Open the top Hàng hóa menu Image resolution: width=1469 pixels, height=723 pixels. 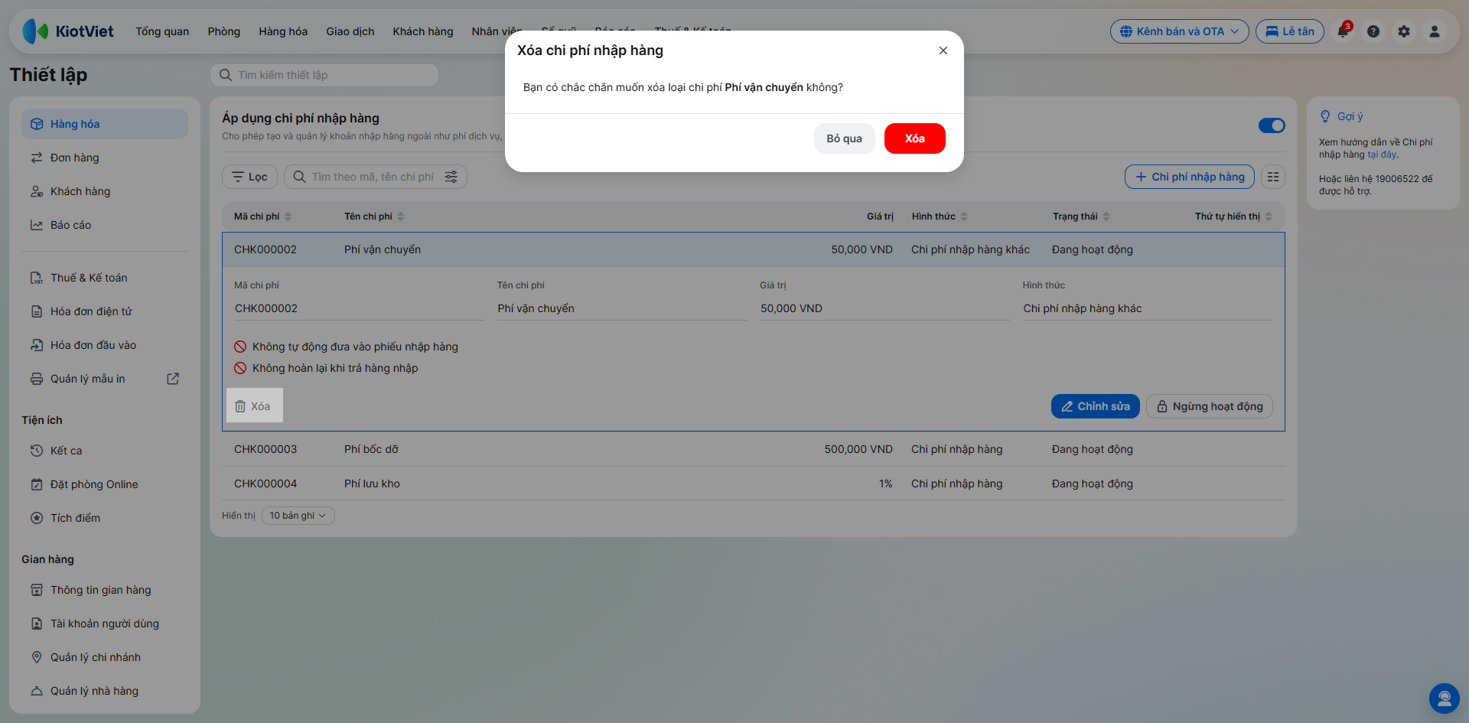coord(283,31)
